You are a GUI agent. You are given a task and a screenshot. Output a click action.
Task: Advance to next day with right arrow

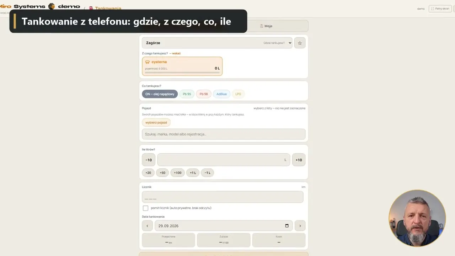(x=300, y=226)
